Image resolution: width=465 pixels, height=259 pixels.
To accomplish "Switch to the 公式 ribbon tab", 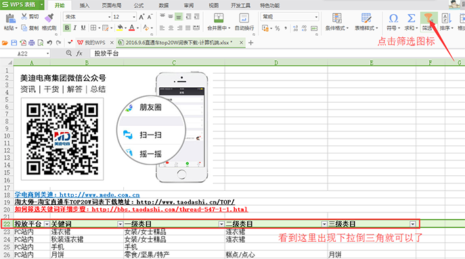I will [x=139, y=5].
